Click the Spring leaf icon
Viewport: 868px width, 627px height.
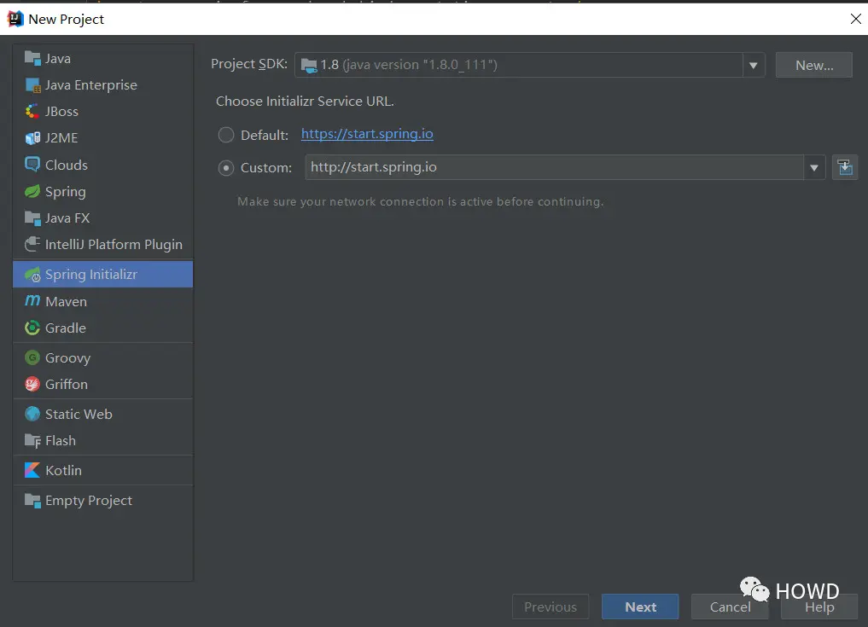tap(32, 191)
